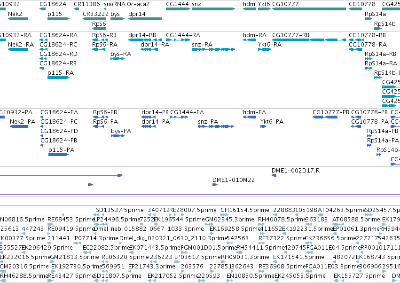This screenshot has width=400, height=283.
Task: Select the RpS6-RB transcript label
Action: (104, 35)
